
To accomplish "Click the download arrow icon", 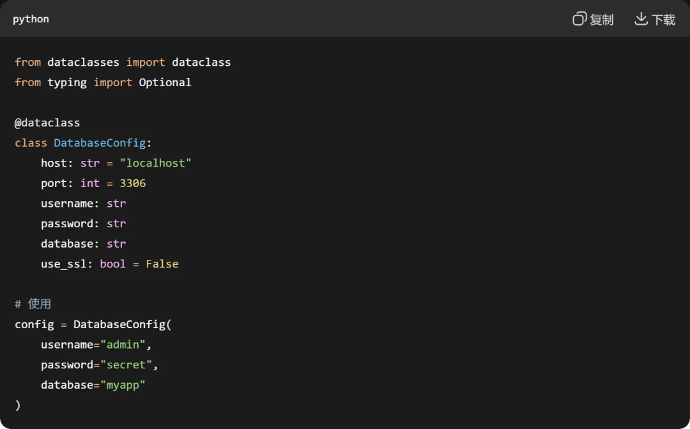I will tap(641, 19).
